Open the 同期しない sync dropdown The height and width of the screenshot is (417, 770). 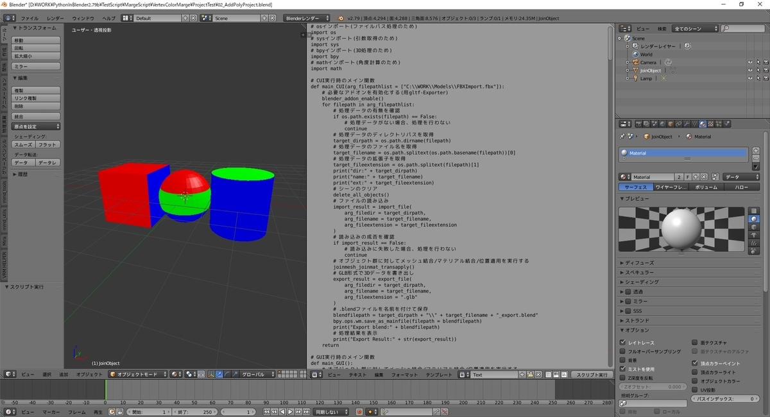click(x=331, y=412)
